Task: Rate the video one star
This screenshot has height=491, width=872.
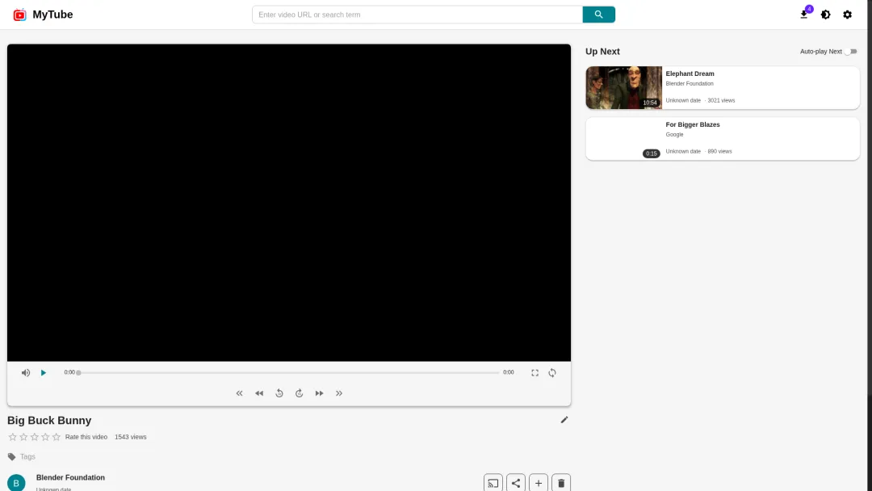Action: tap(13, 437)
